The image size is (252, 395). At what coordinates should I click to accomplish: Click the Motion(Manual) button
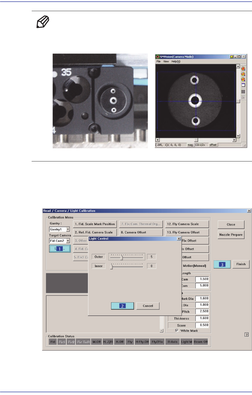coord(194,266)
